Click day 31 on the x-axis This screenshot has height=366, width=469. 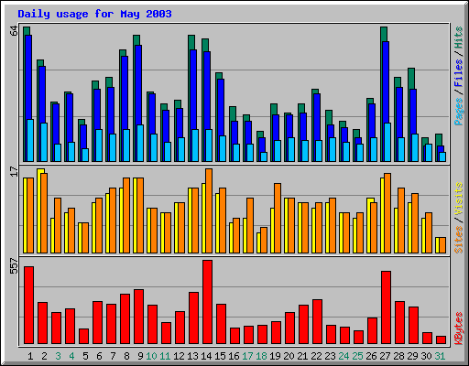[x=440, y=356]
